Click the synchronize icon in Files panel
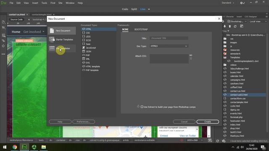 pos(235,26)
